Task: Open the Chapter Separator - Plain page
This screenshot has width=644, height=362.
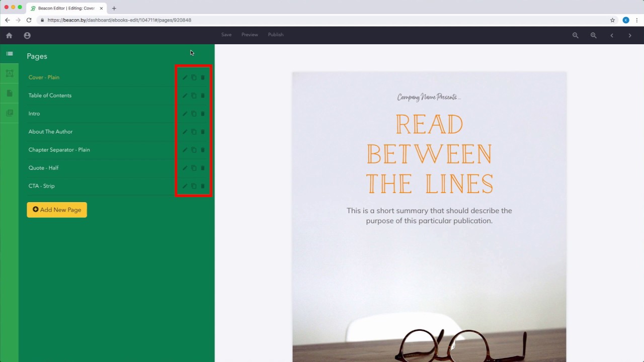Action: (59, 150)
